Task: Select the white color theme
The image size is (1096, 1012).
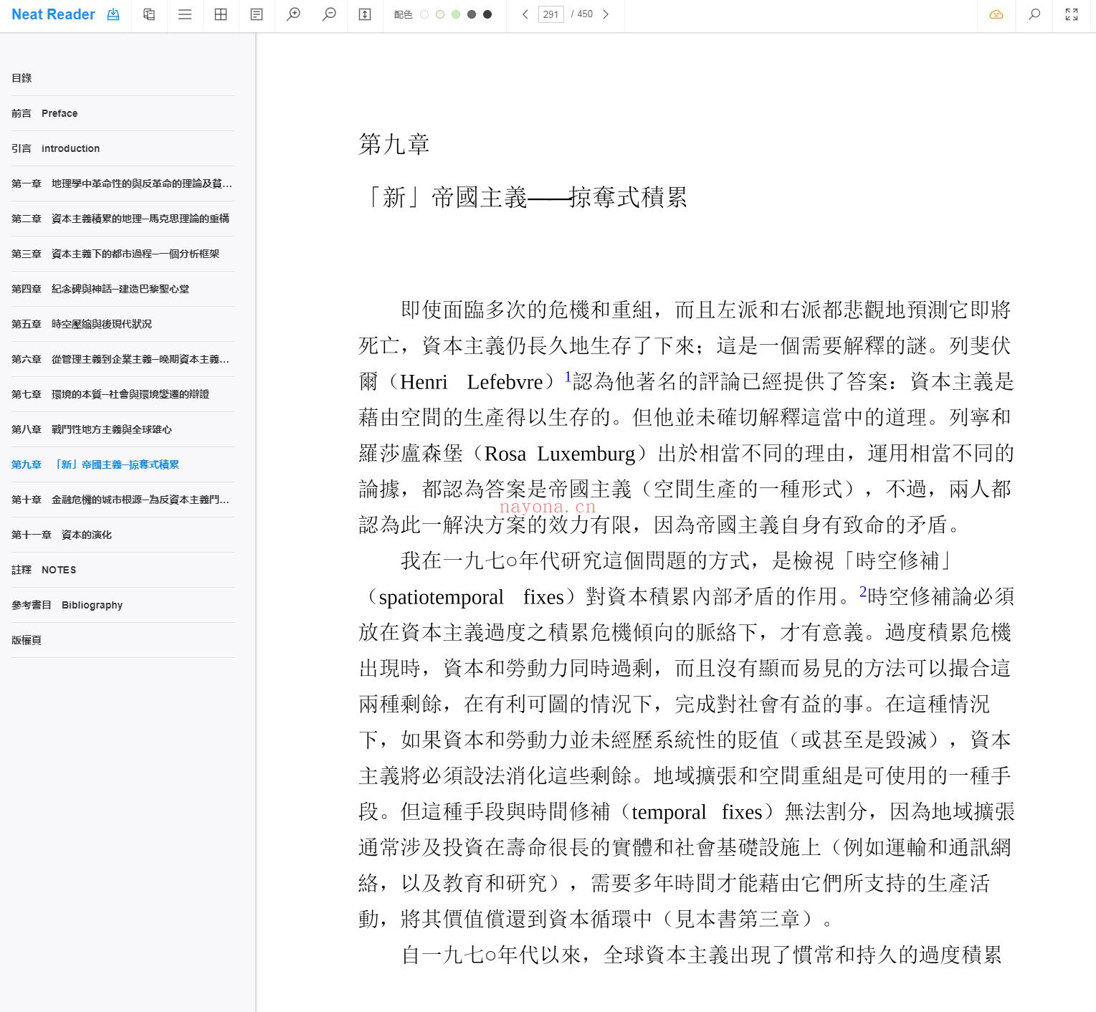Action: pos(424,14)
